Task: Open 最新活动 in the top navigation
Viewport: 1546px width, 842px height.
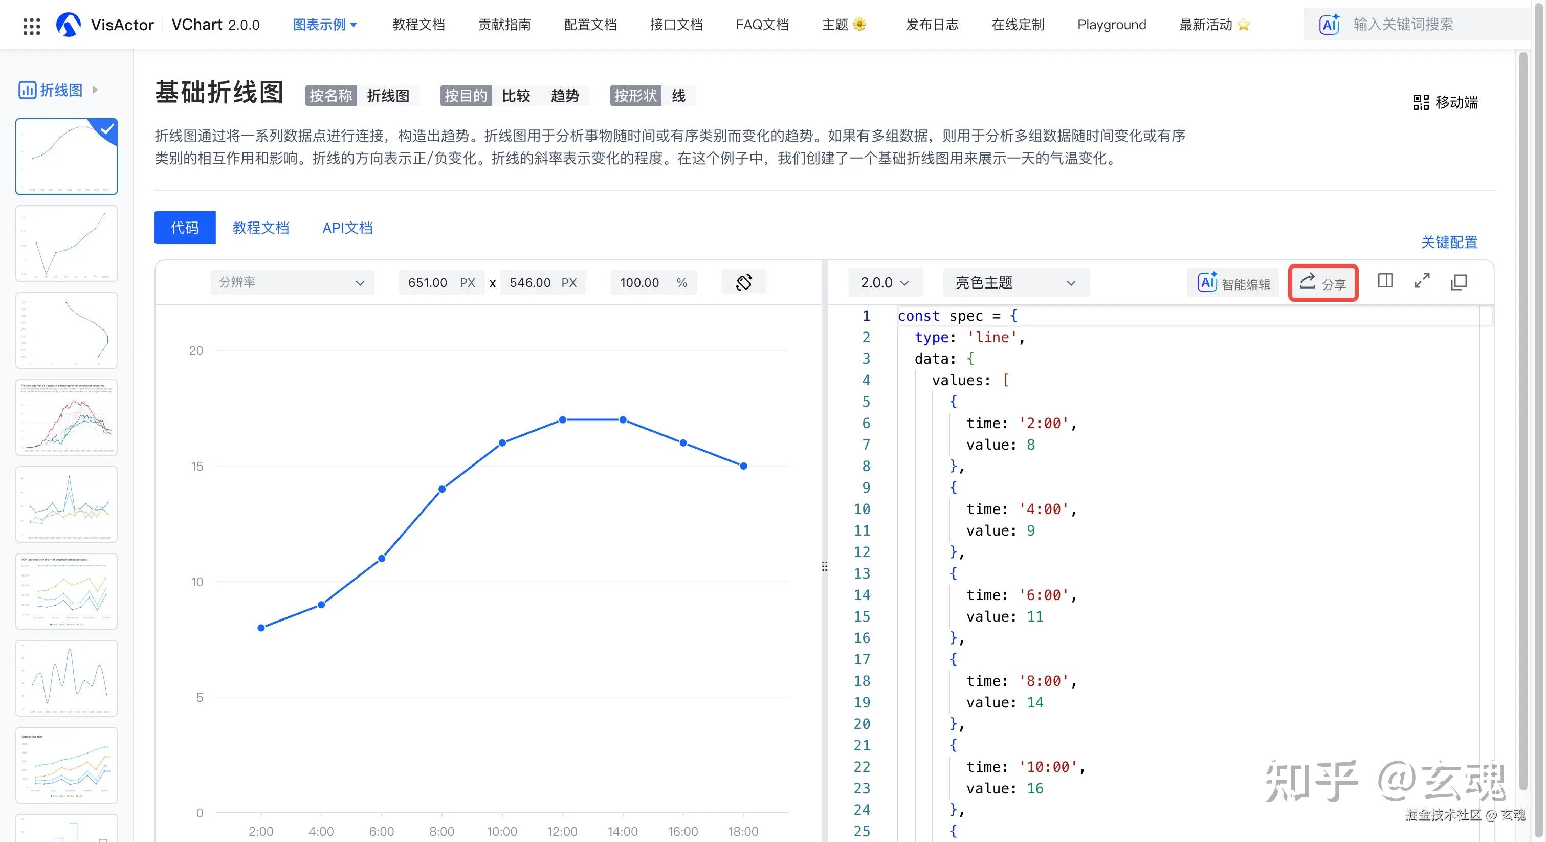Action: click(x=1214, y=25)
